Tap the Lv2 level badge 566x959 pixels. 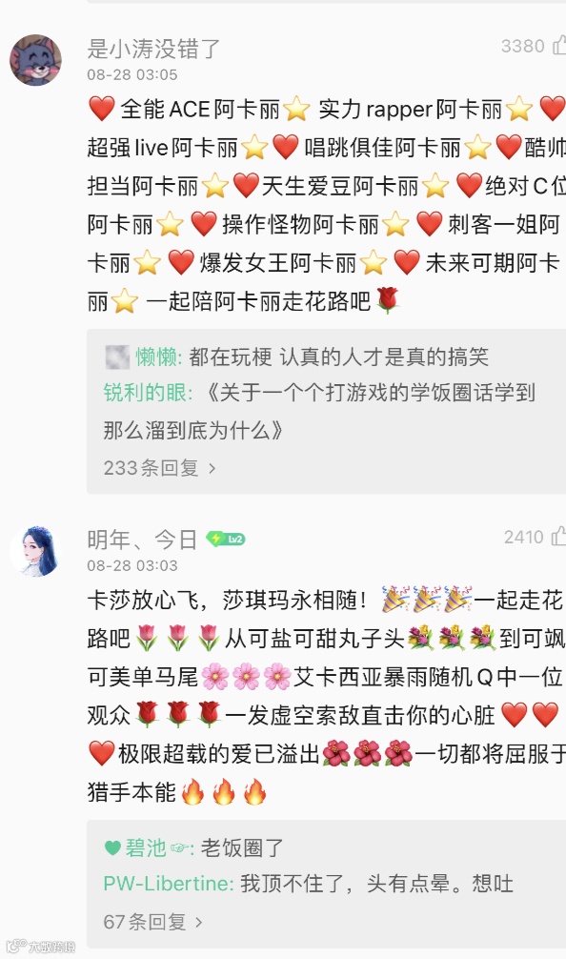[226, 539]
